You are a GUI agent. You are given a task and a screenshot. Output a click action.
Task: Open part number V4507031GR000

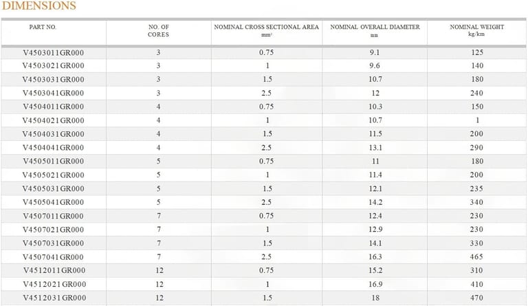(x=53, y=243)
